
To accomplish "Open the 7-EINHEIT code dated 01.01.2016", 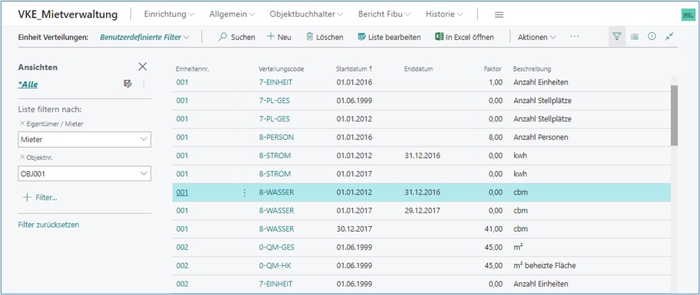I will [x=275, y=82].
